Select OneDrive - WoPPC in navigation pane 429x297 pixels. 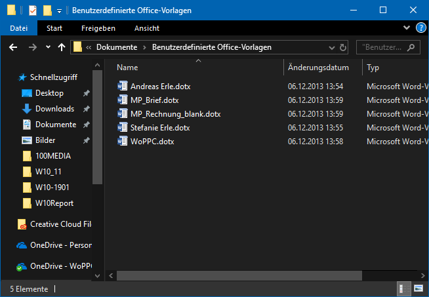pos(61,266)
